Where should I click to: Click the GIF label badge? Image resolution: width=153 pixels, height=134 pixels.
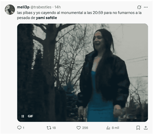30,116
